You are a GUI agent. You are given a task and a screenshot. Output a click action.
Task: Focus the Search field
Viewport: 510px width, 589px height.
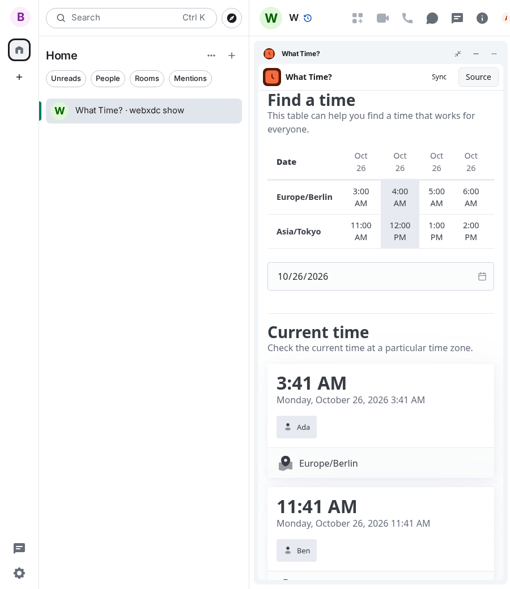pos(131,18)
